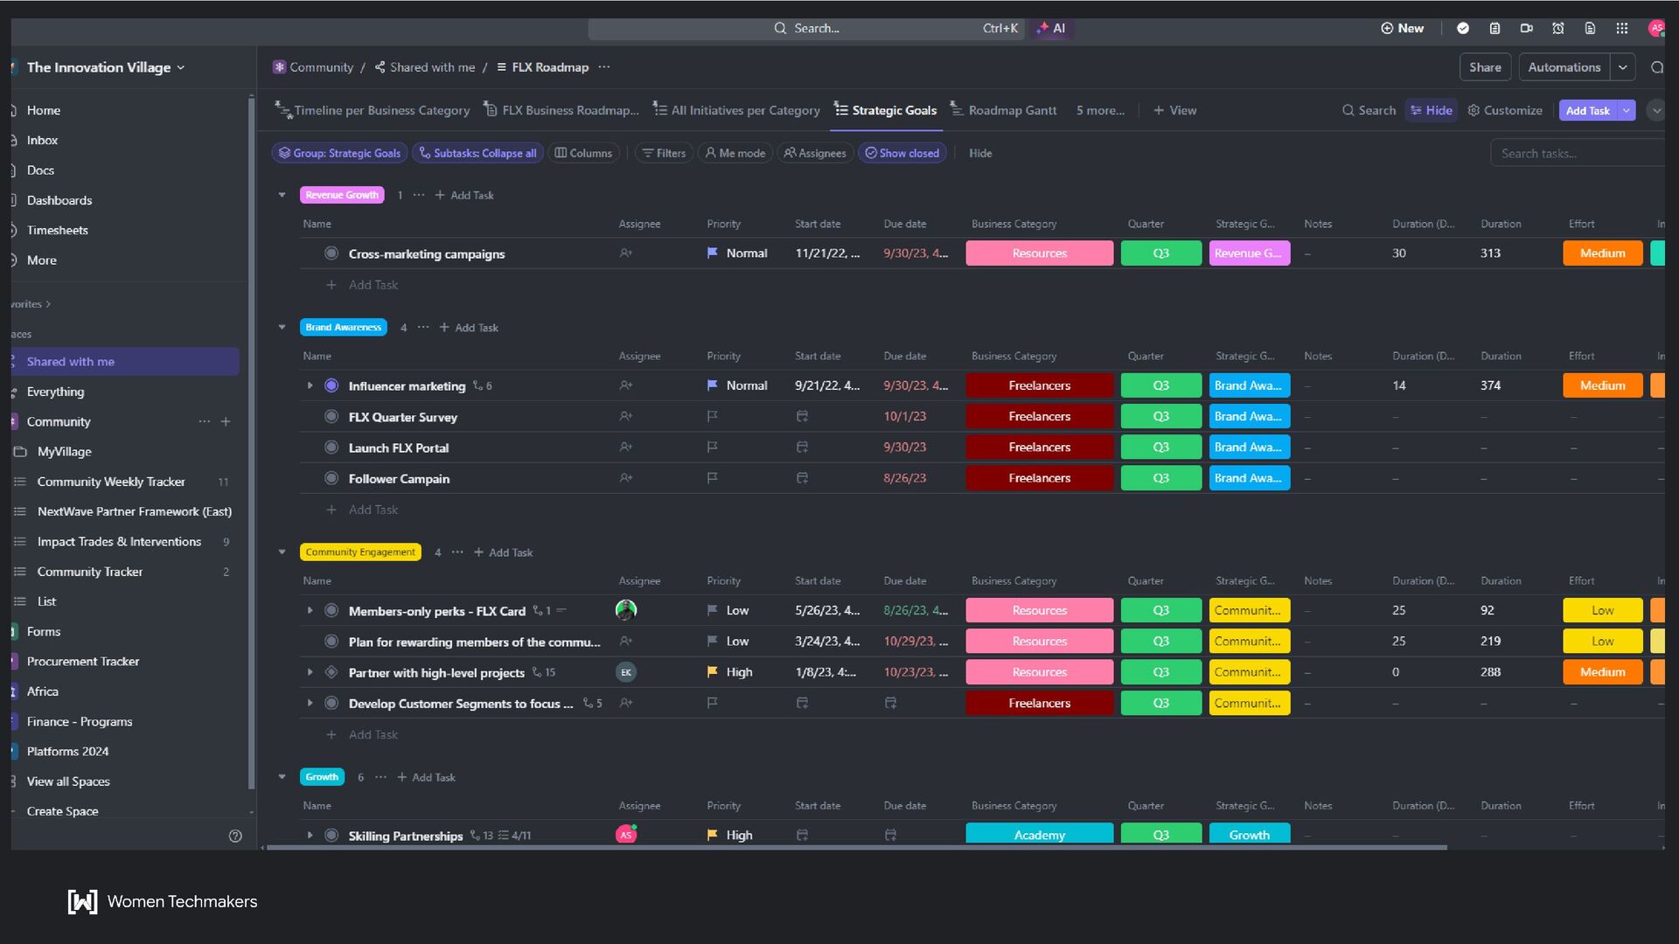Assign someone to Cross-marketing campaigns
The image size is (1679, 944).
point(626,253)
